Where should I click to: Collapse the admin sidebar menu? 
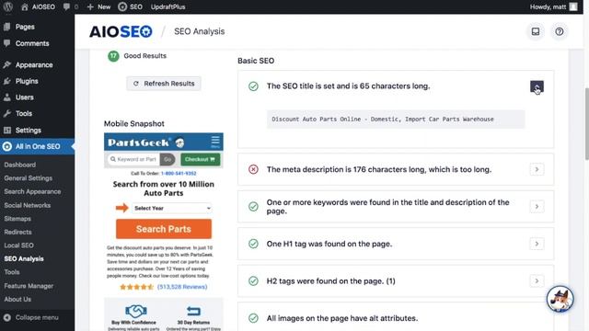coord(31,317)
